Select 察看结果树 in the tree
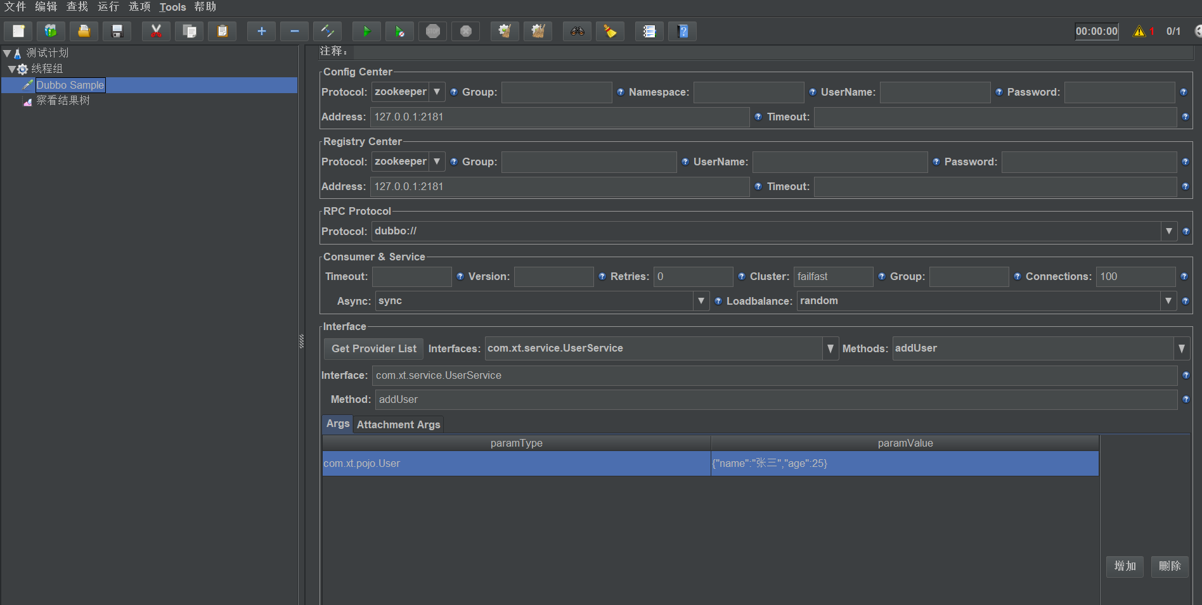This screenshot has width=1202, height=605. pyautogui.click(x=63, y=101)
